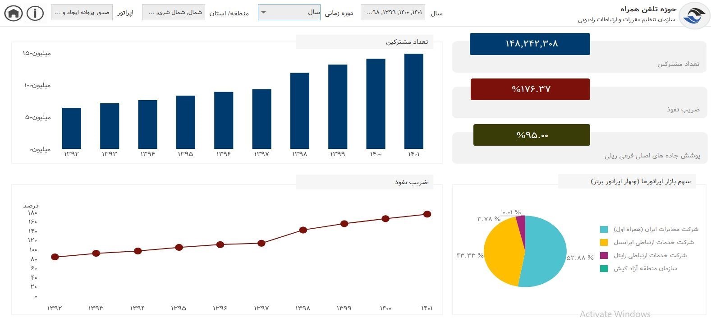Open the info icon button
Image resolution: width=711 pixels, height=318 pixels.
35,13
